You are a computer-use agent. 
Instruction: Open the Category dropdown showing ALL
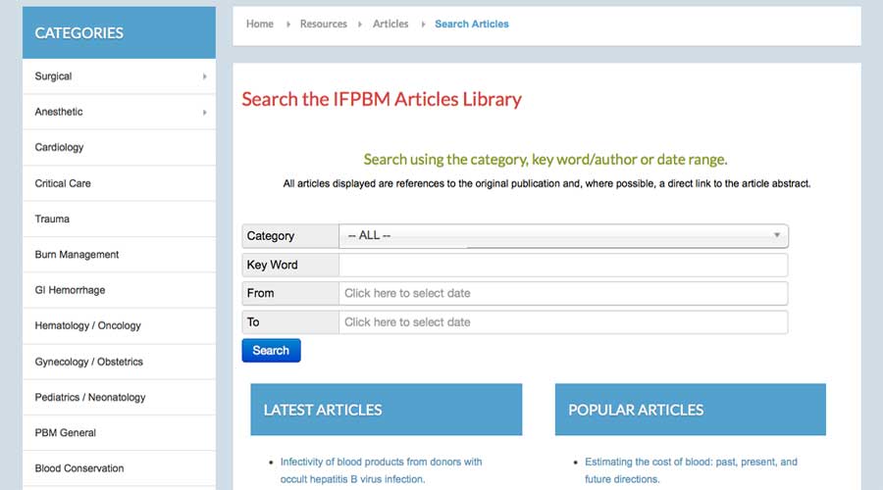tap(563, 236)
